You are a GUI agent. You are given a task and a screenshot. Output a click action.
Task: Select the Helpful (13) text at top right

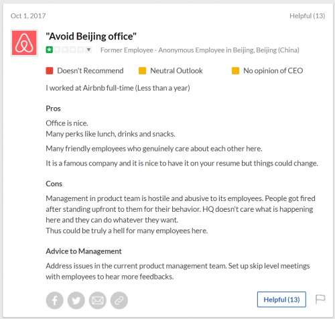308,16
